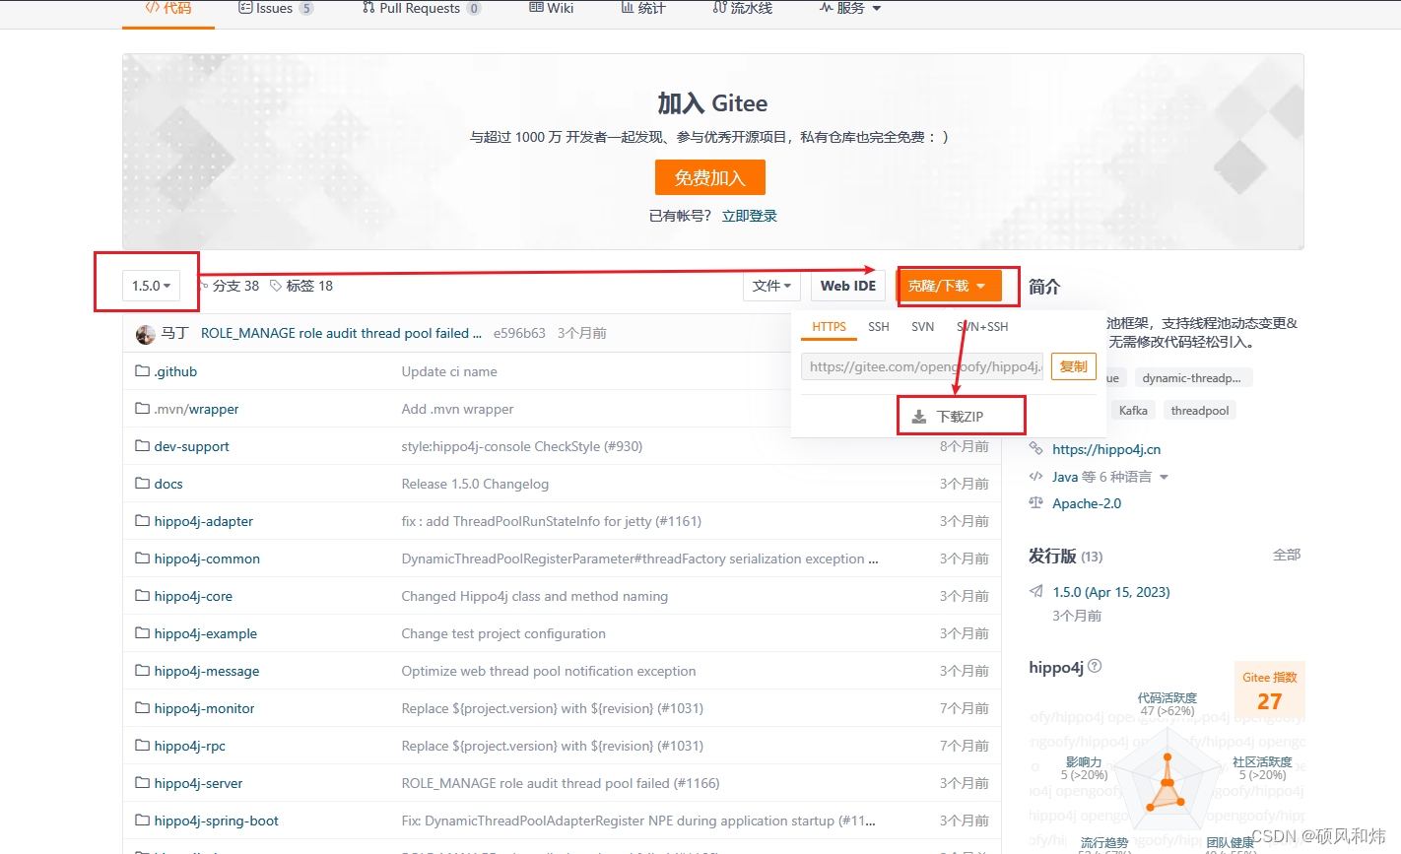Click the avatar of committer 马丁
The width and height of the screenshot is (1401, 854).
coord(146,334)
